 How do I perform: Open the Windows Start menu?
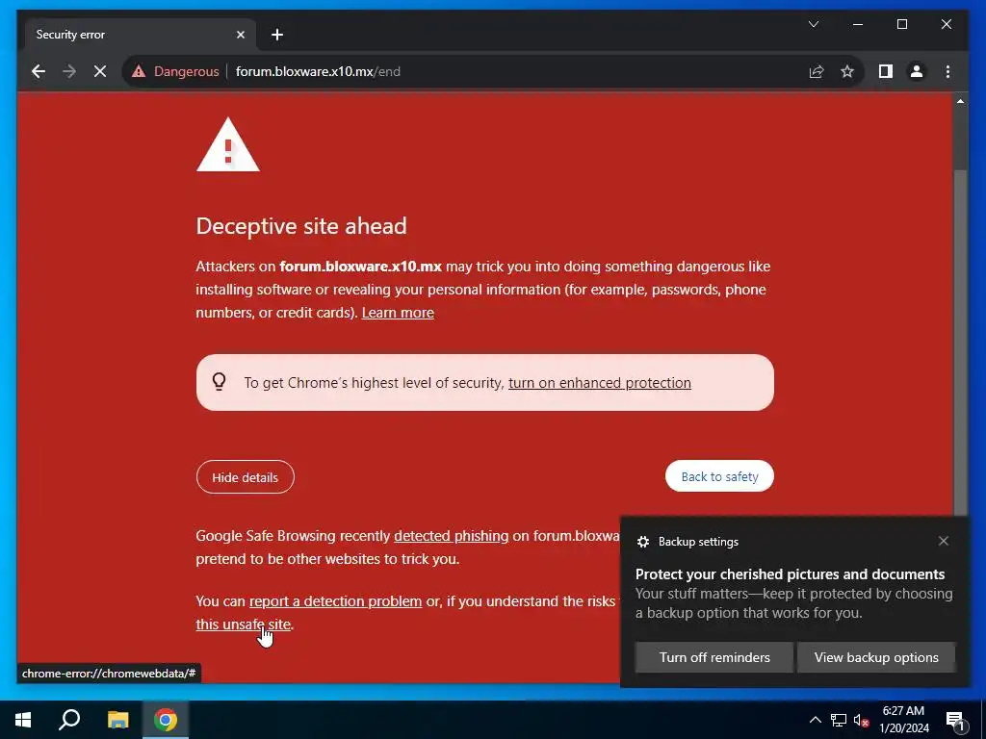(x=23, y=720)
